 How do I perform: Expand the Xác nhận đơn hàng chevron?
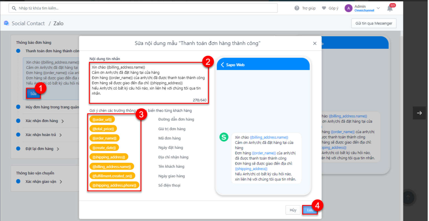pyautogui.click(x=63, y=121)
